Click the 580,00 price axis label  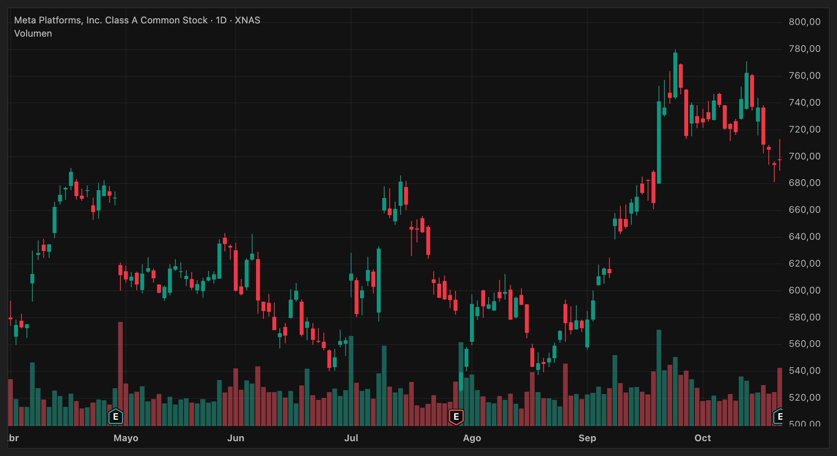pyautogui.click(x=805, y=317)
